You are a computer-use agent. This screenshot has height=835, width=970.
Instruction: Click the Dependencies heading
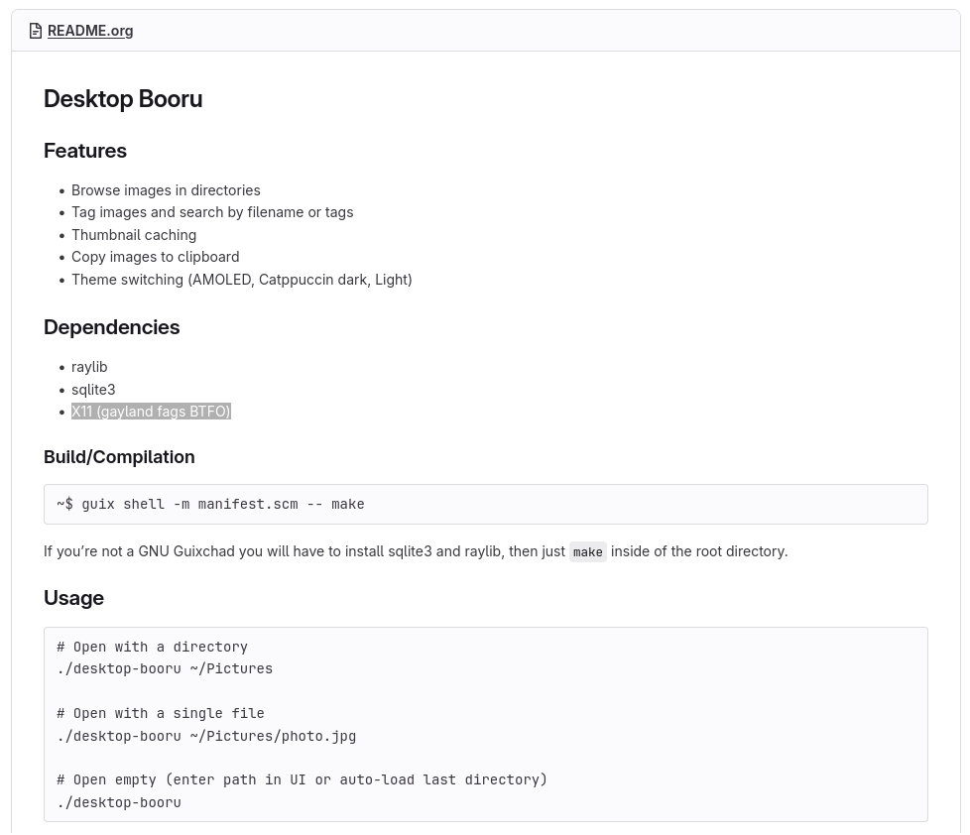[112, 327]
